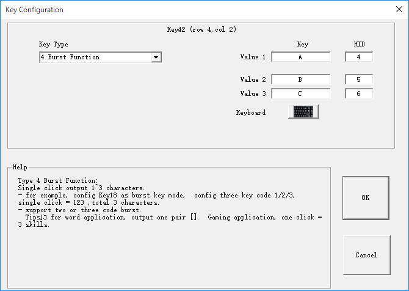Click the 'Help' group label

(20, 167)
